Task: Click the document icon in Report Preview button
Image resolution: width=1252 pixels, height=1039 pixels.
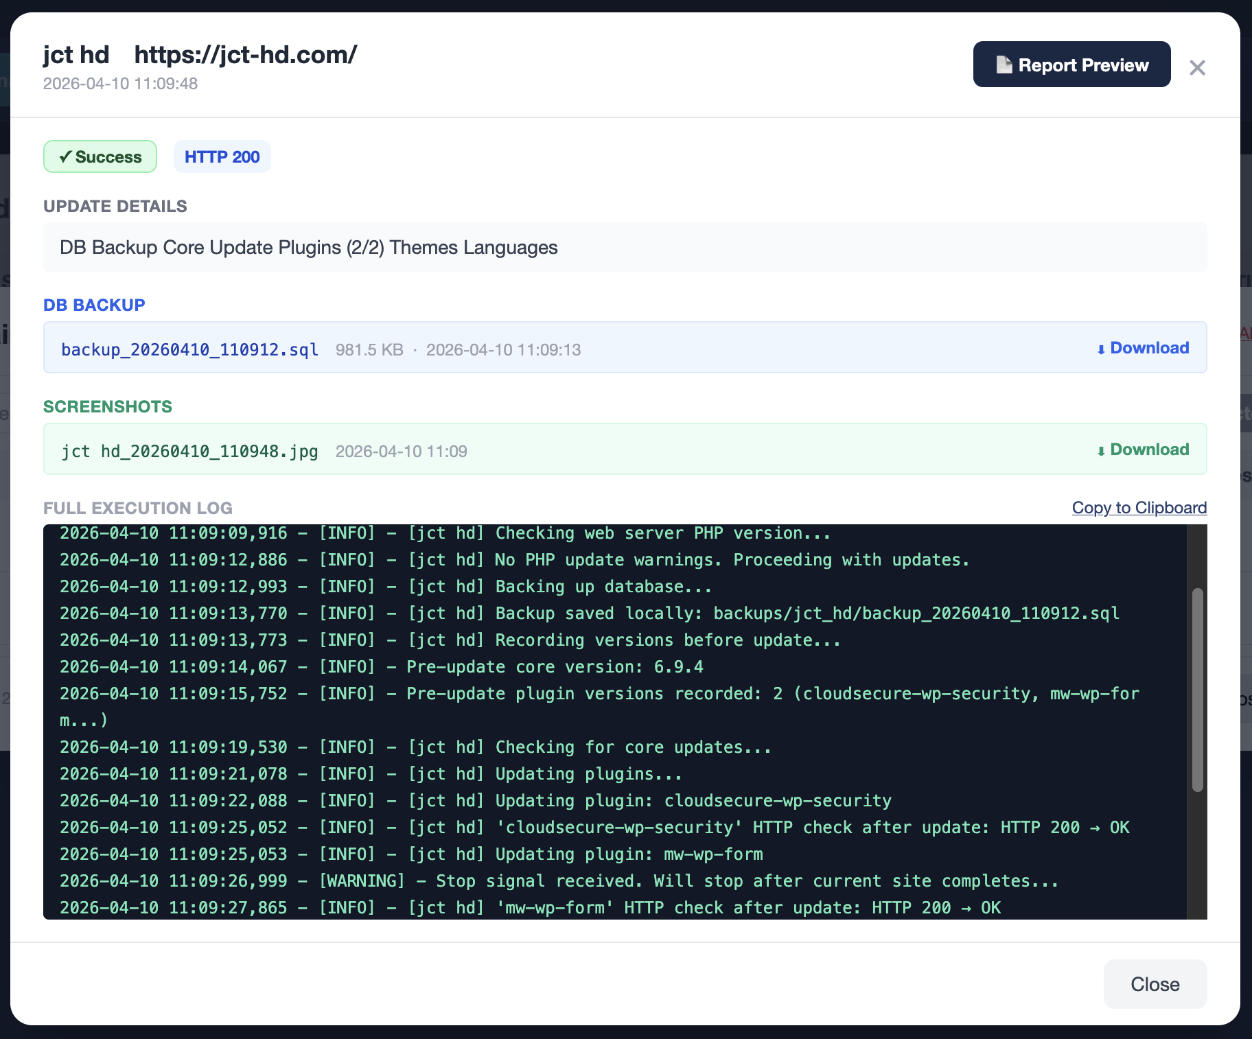Action: (1005, 64)
